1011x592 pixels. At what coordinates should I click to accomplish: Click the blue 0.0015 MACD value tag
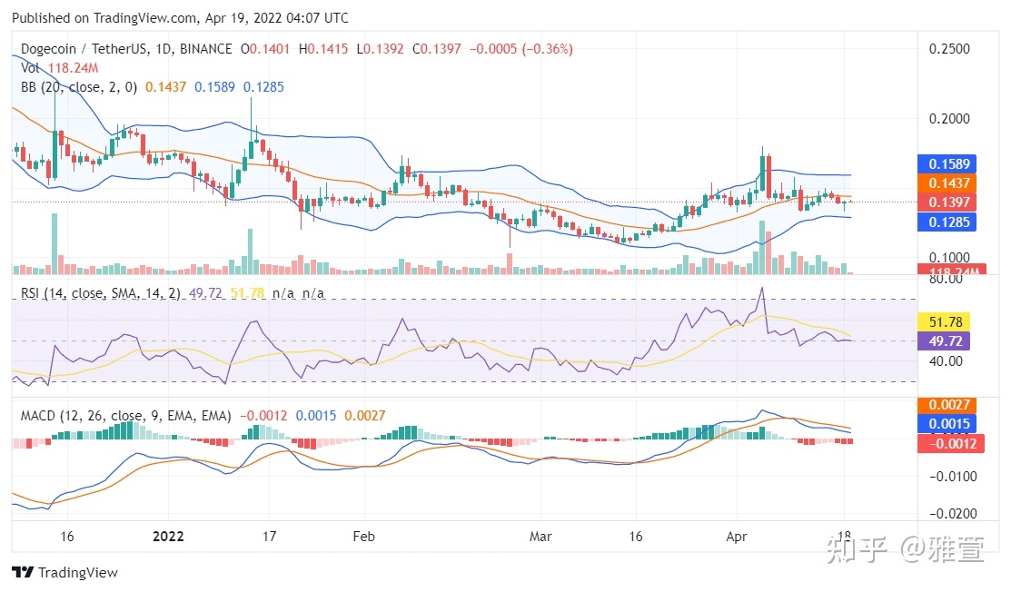[x=947, y=424]
